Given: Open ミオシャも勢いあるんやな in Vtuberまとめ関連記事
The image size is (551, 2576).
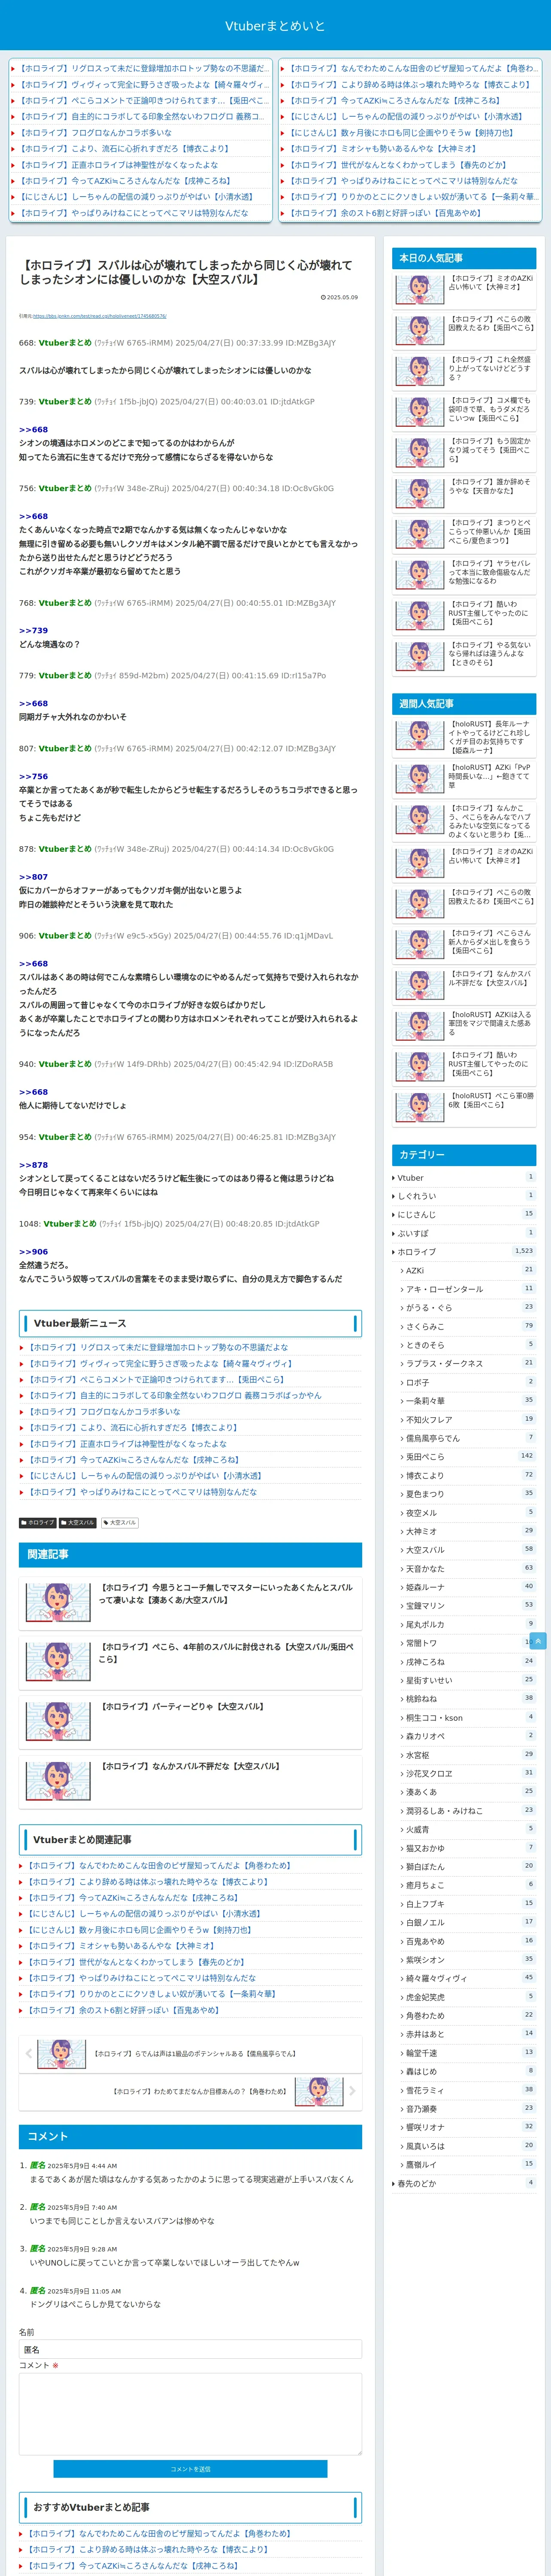Looking at the screenshot, I should (x=120, y=1946).
